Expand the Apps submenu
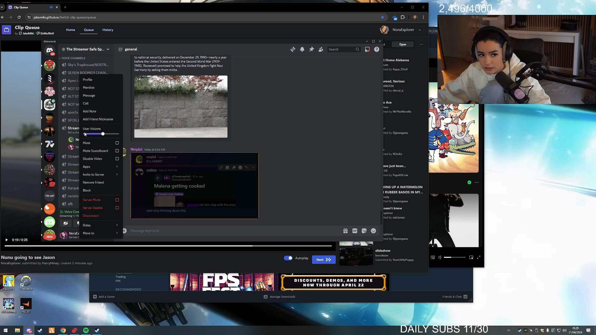The width and height of the screenshot is (596, 335). click(x=101, y=167)
